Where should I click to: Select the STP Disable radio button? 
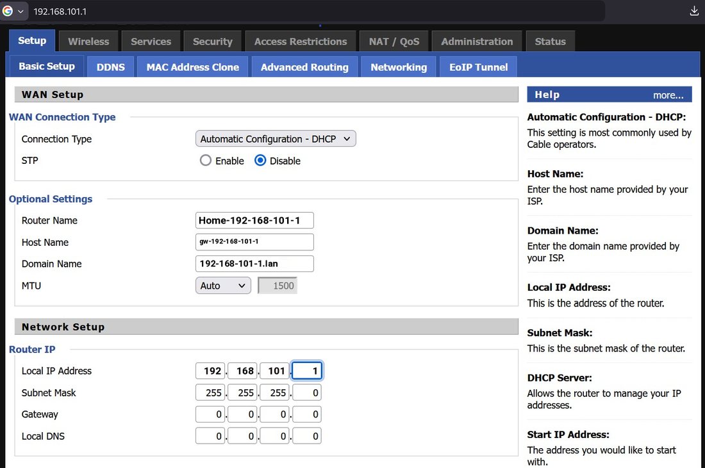[260, 160]
